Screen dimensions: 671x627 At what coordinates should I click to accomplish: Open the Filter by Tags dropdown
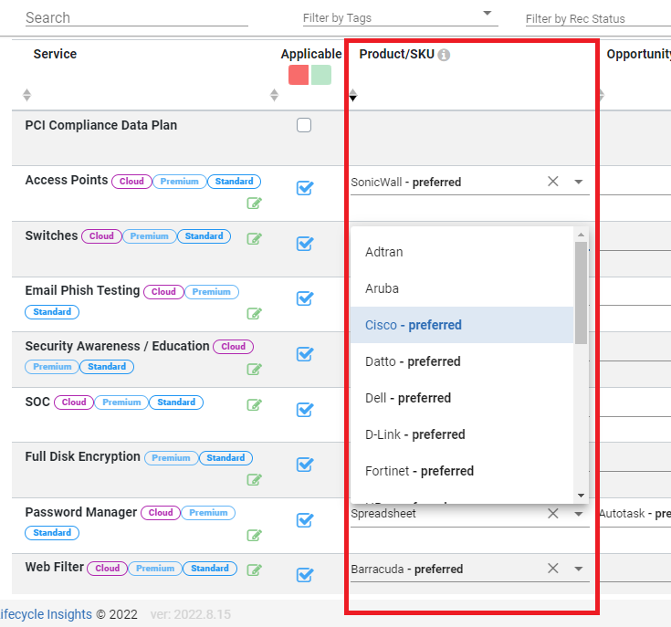[400, 18]
